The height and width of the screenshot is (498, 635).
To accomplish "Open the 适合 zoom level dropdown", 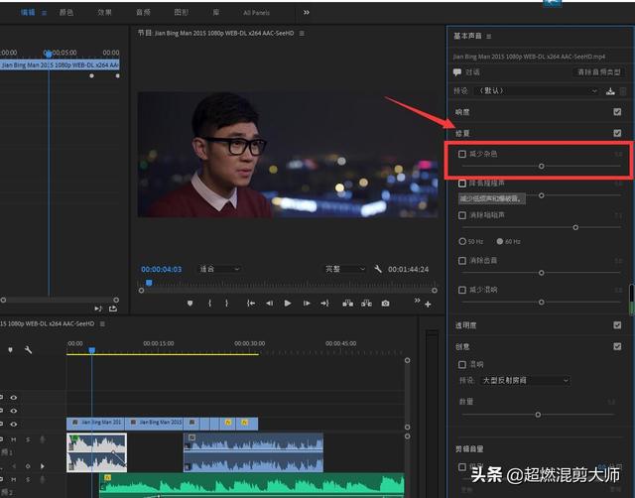I will pos(219,269).
